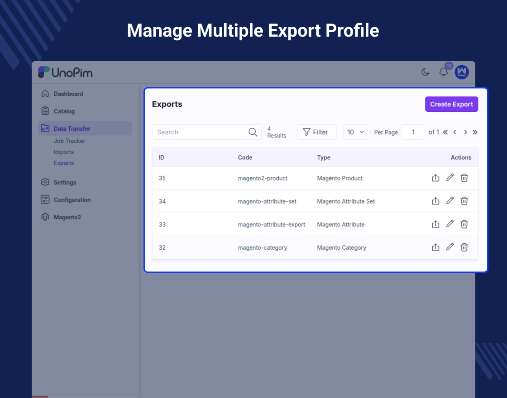Click the page number input
This screenshot has width=507, height=398.
(x=413, y=132)
